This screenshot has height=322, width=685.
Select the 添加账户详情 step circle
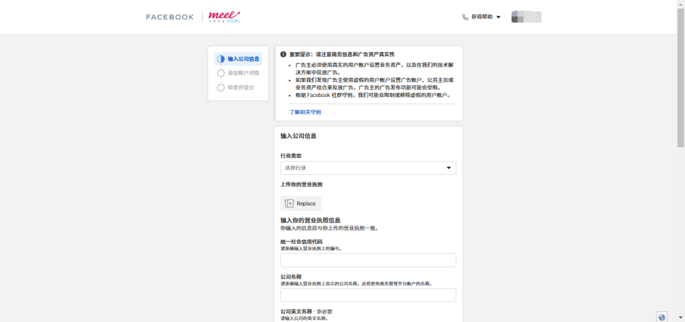coord(221,73)
